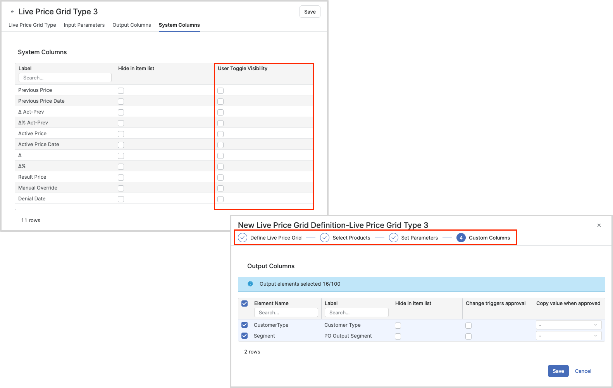The height and width of the screenshot is (388, 613).
Task: Close the New Live Price Grid Definition dialog
Action: pyautogui.click(x=599, y=225)
